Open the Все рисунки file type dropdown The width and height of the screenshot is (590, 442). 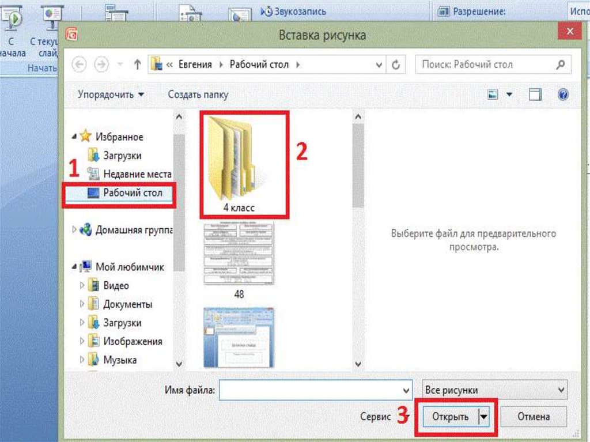point(494,390)
